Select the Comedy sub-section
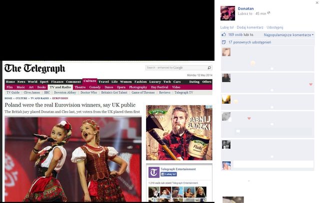 point(95,87)
